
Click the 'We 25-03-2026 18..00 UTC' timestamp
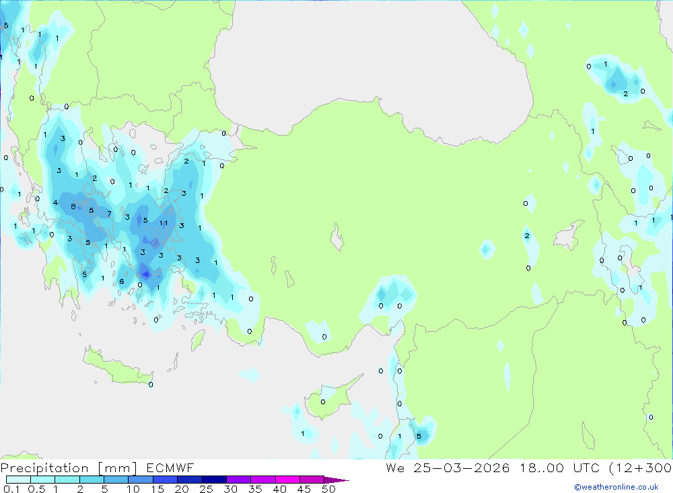[x=493, y=467]
